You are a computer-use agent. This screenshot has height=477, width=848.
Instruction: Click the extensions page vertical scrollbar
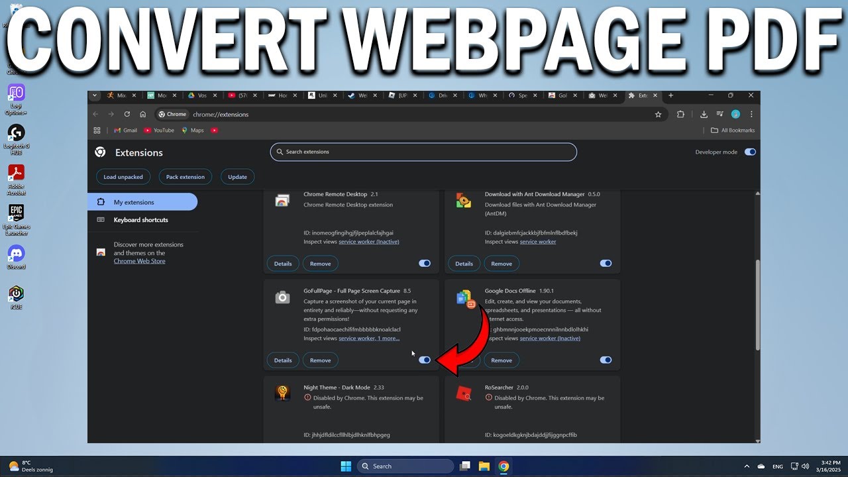[x=758, y=305]
